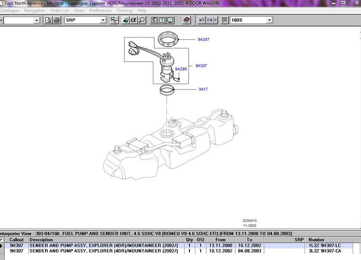Open the redo history dropdown arrow

215,20
